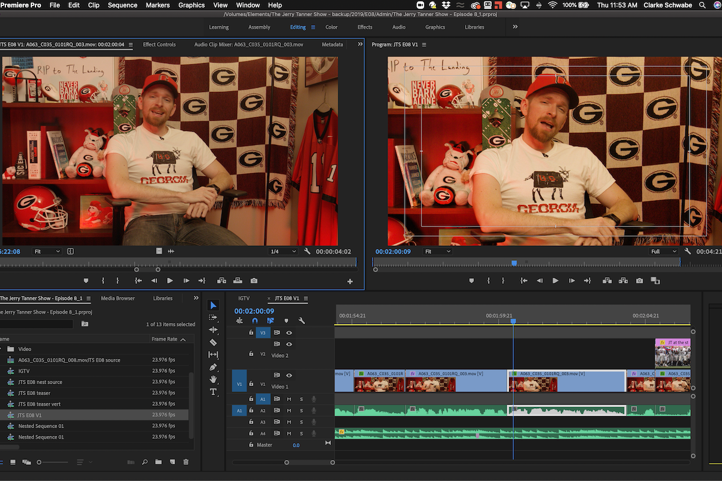
Task: Click Lift button in Program monitor
Action: coord(606,281)
